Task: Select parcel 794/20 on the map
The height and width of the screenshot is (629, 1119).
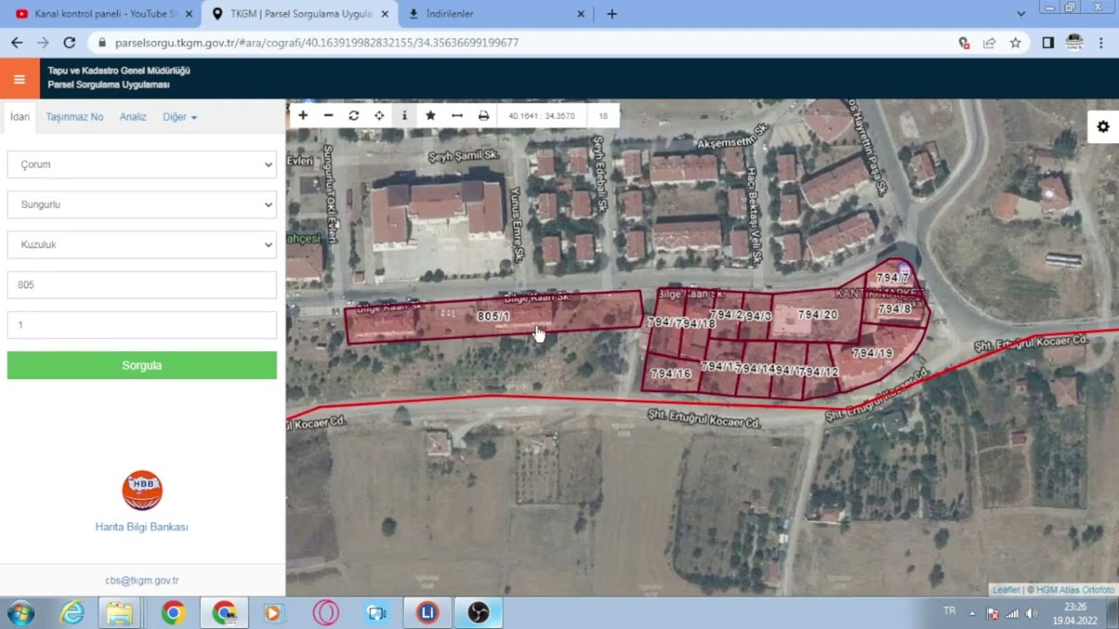Action: click(817, 314)
